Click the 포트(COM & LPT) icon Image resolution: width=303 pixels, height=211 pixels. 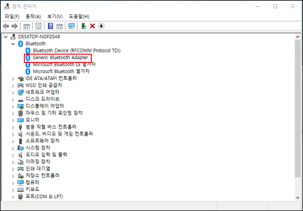click(20, 196)
